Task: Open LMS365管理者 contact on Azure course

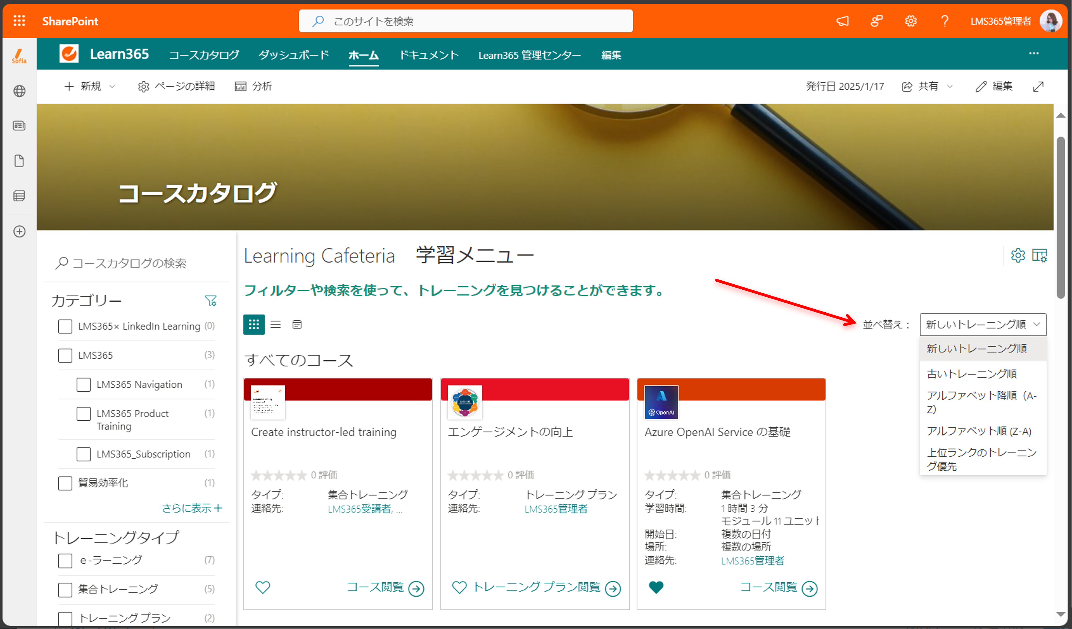Action: 752,561
